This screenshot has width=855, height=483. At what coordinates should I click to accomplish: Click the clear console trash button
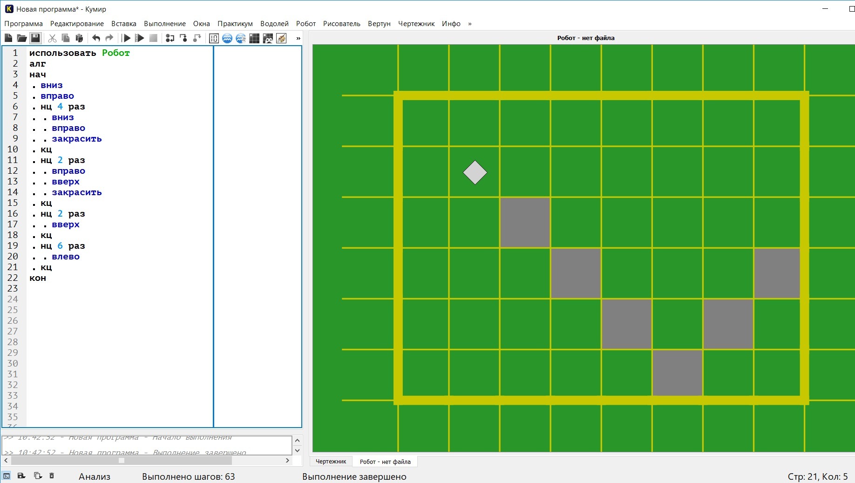[x=52, y=476]
